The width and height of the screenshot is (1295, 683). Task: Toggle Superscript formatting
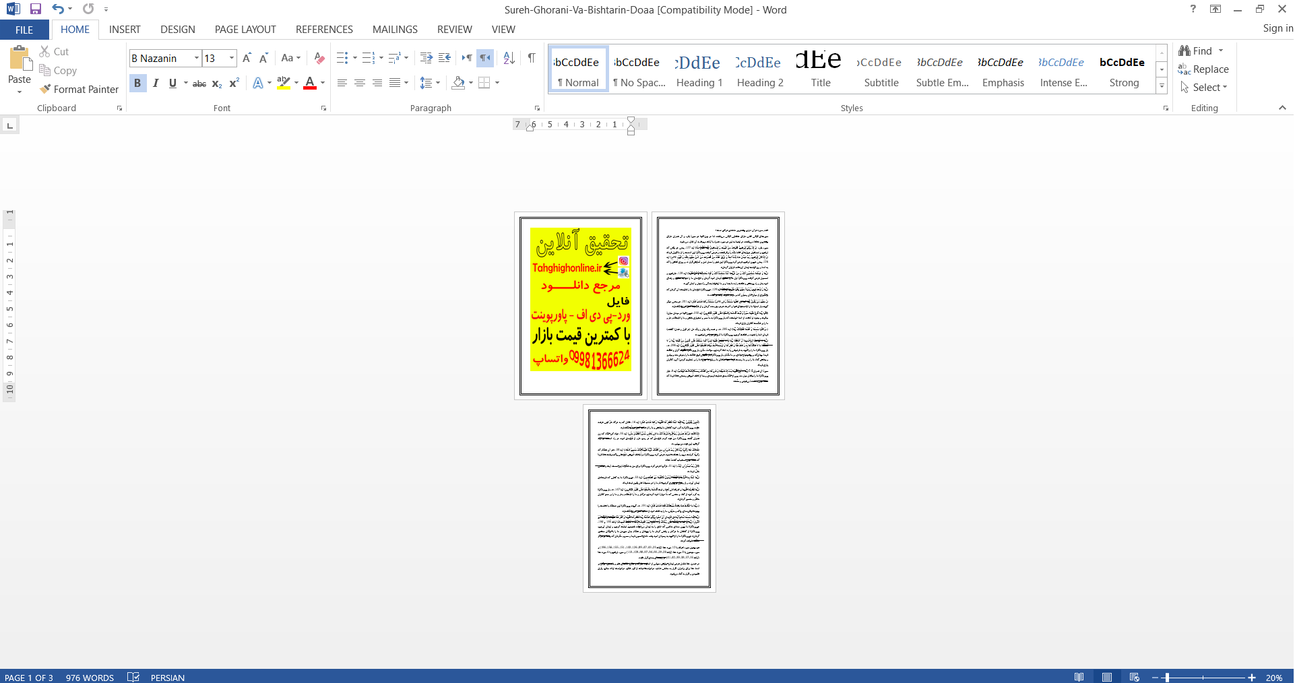click(234, 83)
